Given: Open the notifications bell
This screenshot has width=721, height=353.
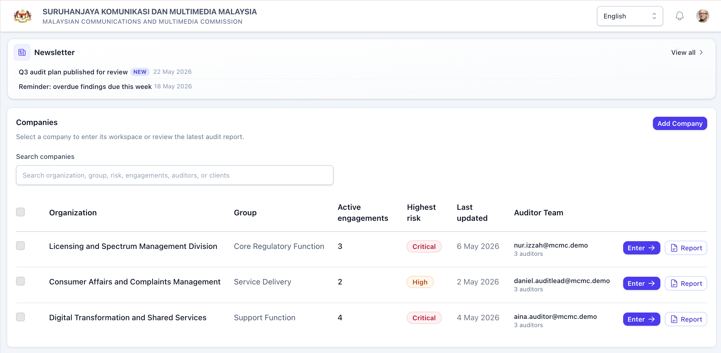Looking at the screenshot, I should click(x=679, y=16).
